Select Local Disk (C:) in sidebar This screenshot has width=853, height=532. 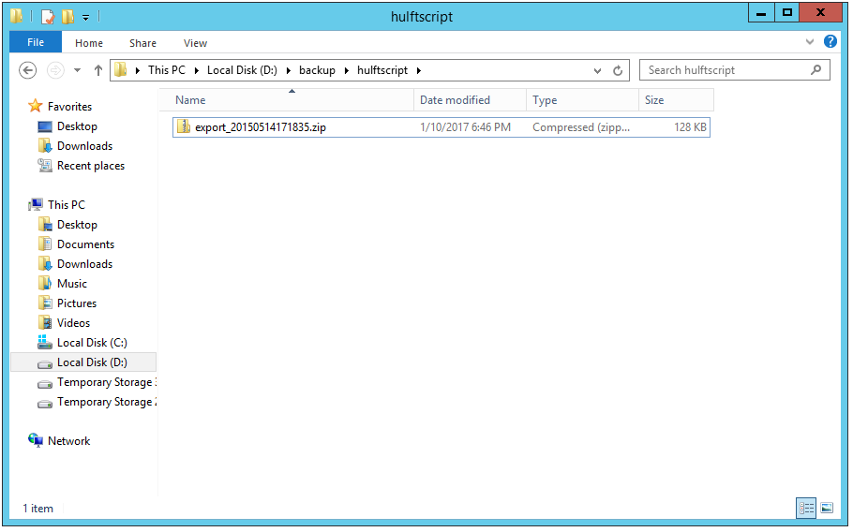coord(92,343)
